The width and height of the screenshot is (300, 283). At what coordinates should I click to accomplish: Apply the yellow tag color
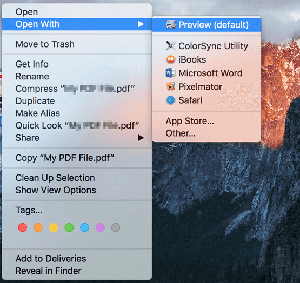[54, 227]
